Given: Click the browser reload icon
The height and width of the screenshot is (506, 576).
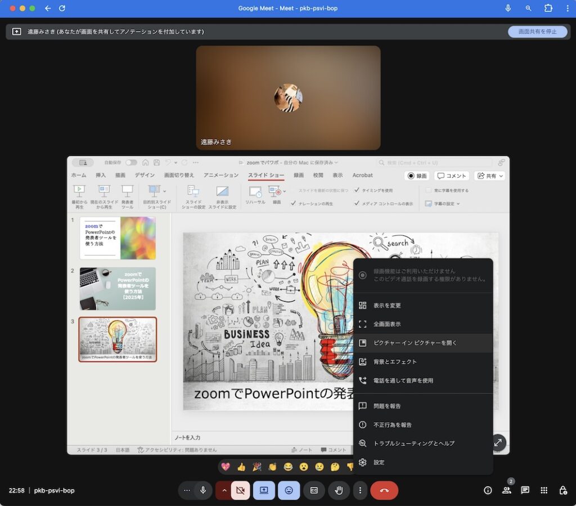Looking at the screenshot, I should coord(62,8).
